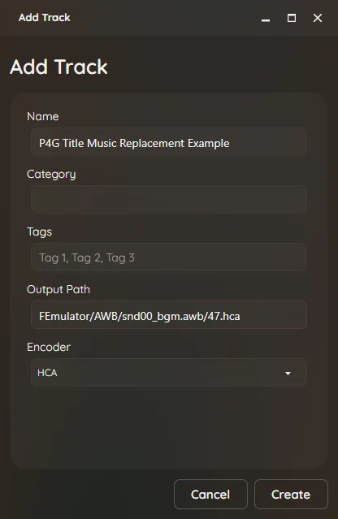Click the Tags field showing Tag 1 placeholder

point(169,257)
